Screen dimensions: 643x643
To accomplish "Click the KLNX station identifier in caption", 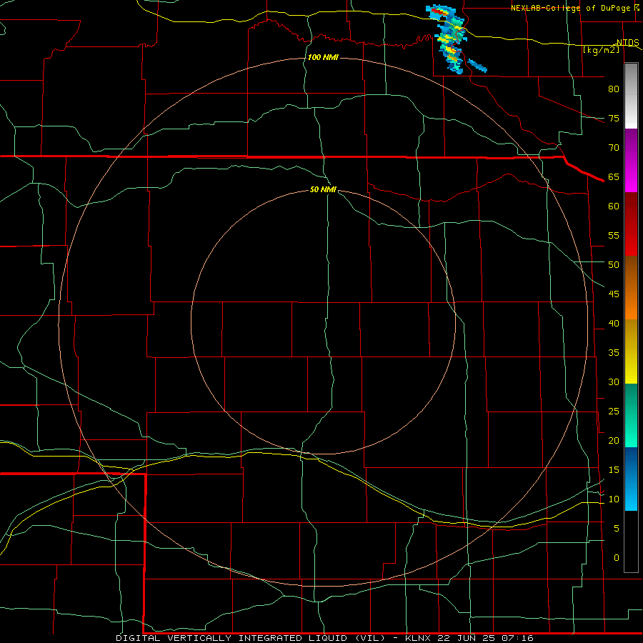I will click(x=418, y=638).
